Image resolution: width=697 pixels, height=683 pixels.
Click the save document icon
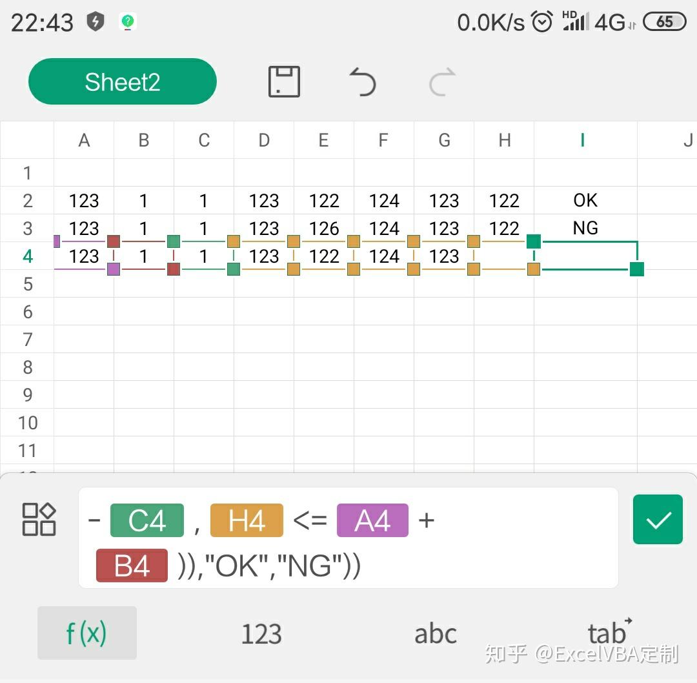pos(284,82)
